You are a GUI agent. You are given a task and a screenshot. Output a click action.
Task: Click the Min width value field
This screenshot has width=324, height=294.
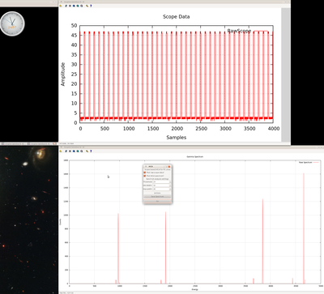tap(161, 185)
